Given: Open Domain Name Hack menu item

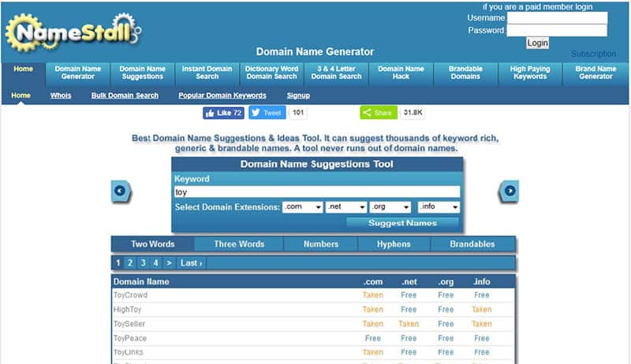Looking at the screenshot, I should 401,72.
